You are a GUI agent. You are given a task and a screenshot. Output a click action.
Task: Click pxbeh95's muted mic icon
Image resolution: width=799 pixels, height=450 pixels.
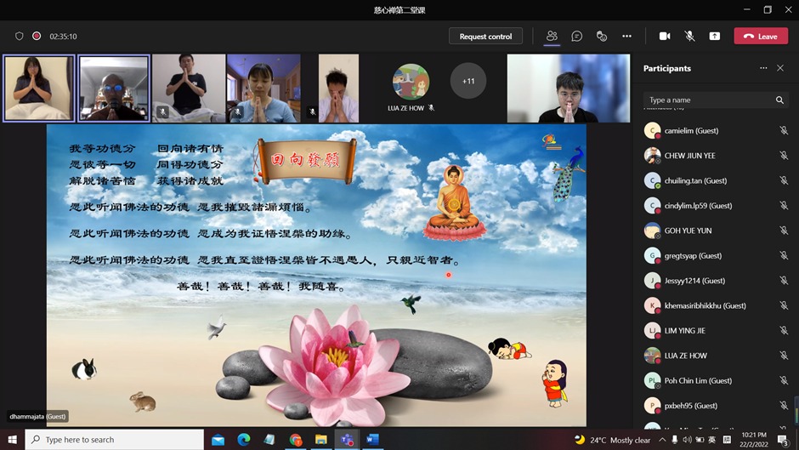click(784, 406)
